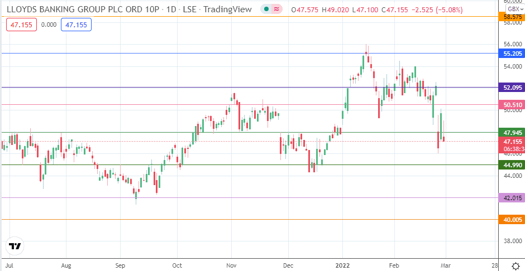Click the low value L47.100

tap(365, 10)
